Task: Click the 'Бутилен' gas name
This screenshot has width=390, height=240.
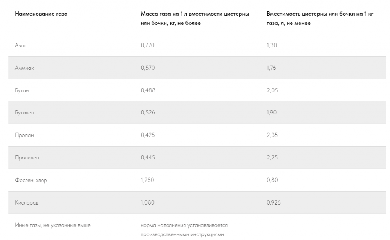Action: point(24,113)
